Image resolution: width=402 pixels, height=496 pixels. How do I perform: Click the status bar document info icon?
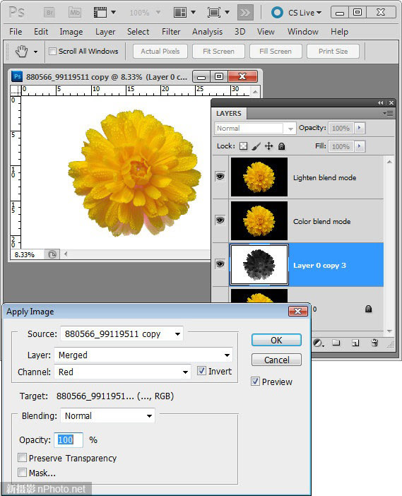52,254
